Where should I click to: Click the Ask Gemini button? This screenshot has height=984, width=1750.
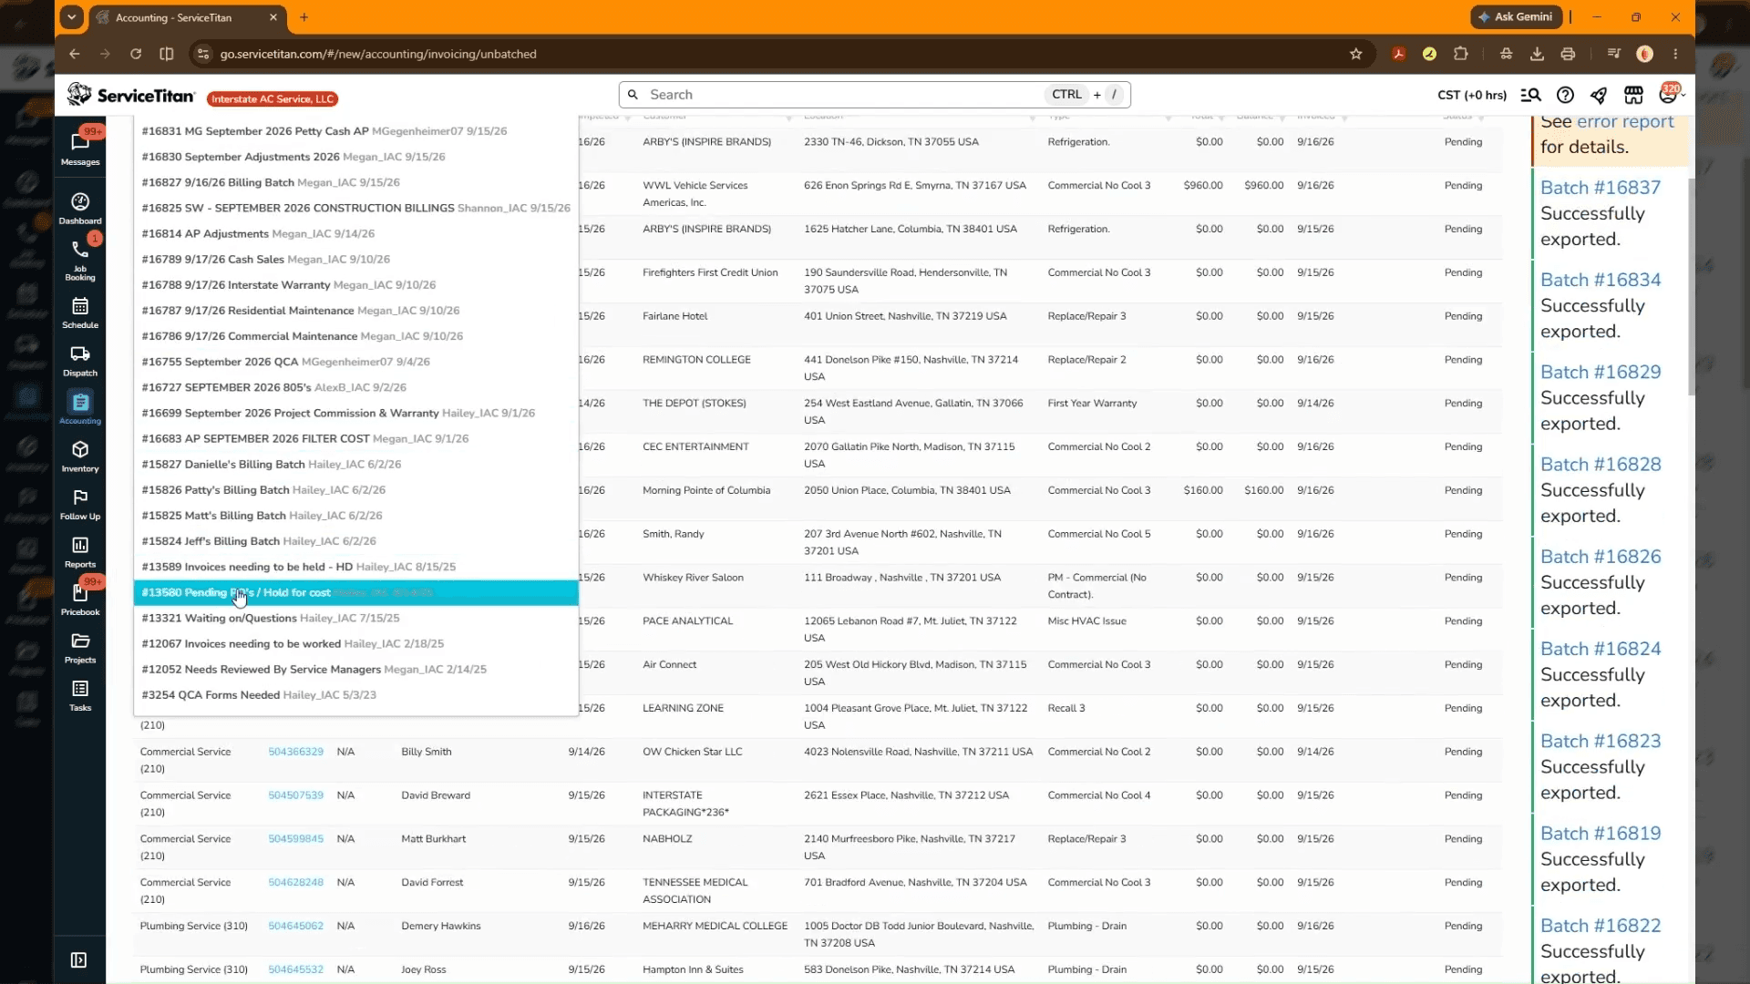pyautogui.click(x=1516, y=16)
